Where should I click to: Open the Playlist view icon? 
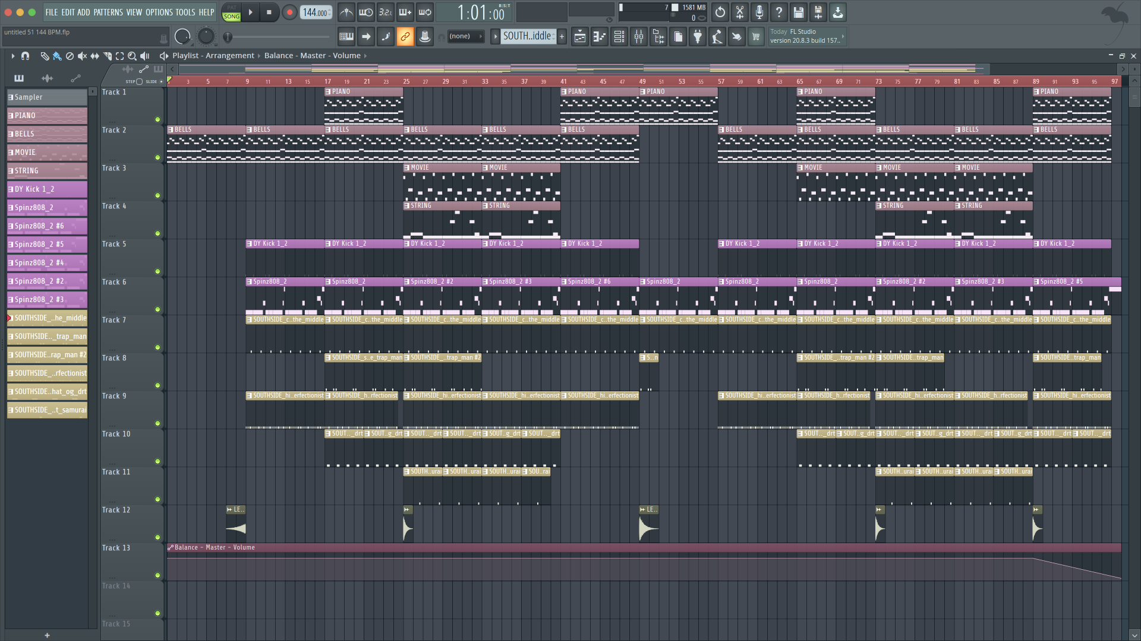(x=580, y=37)
